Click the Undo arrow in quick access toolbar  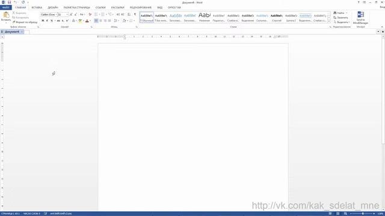tap(14, 2)
